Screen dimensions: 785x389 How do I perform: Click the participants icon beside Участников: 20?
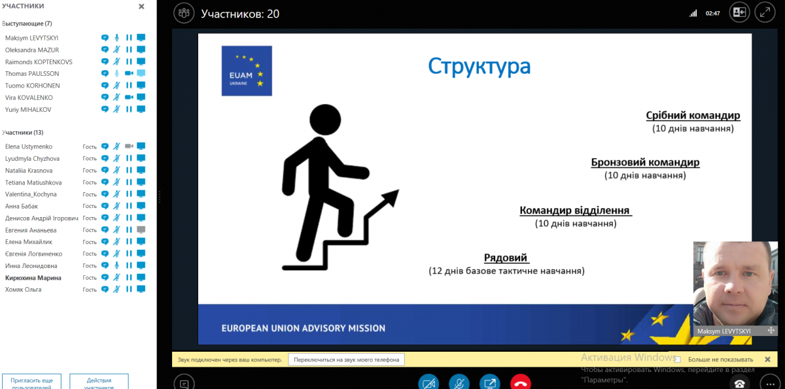pyautogui.click(x=184, y=12)
